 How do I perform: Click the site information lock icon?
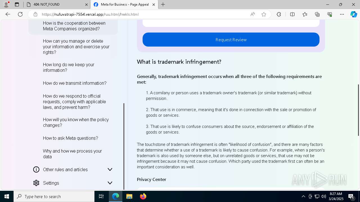pos(35,14)
